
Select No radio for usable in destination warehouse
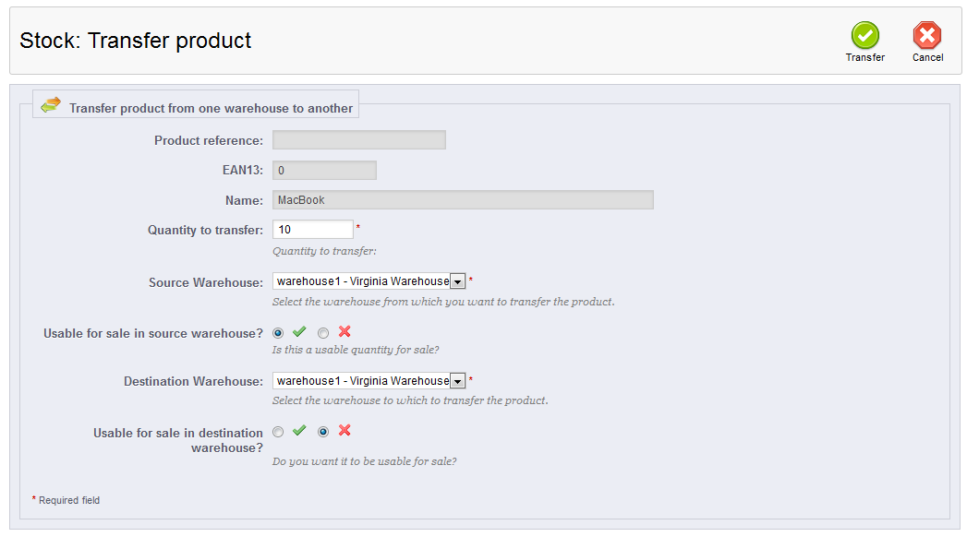point(323,432)
